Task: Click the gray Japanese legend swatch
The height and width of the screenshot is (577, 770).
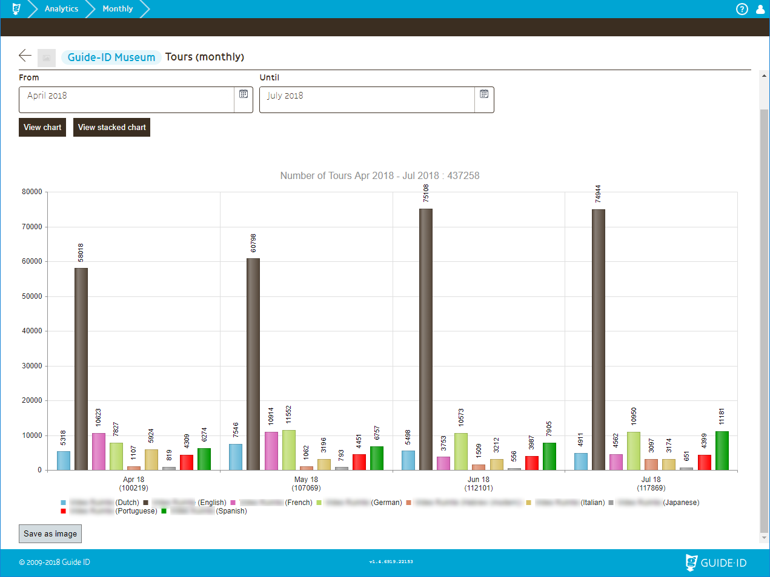Action: [611, 503]
